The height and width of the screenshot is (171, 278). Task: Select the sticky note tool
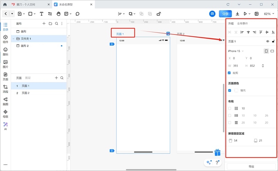coord(66,14)
